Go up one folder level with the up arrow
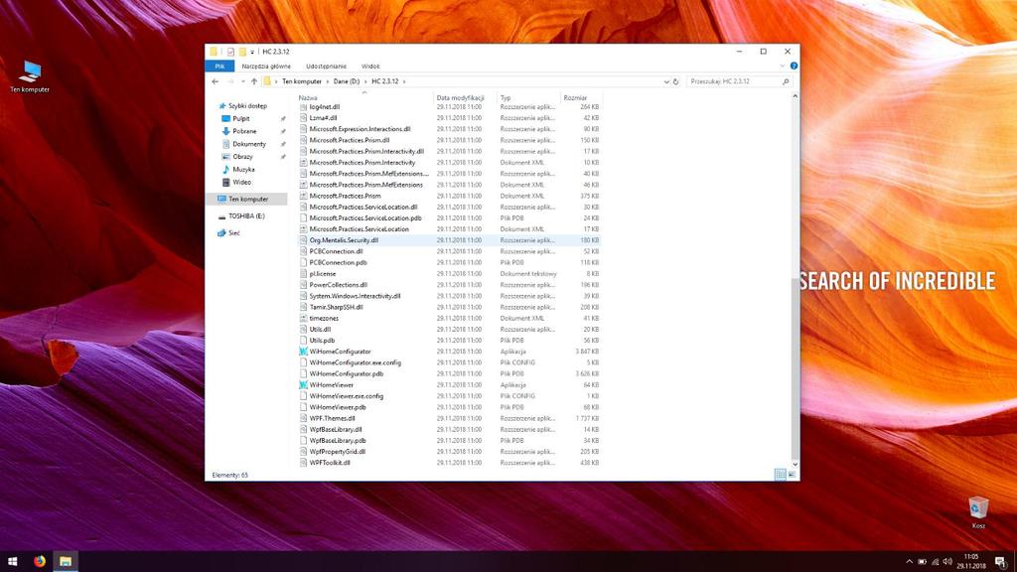1017x572 pixels. point(254,81)
